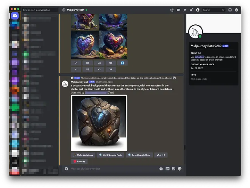250x188 pixels.
Task: Open the upscaled rock heart image
Action: pos(99,123)
